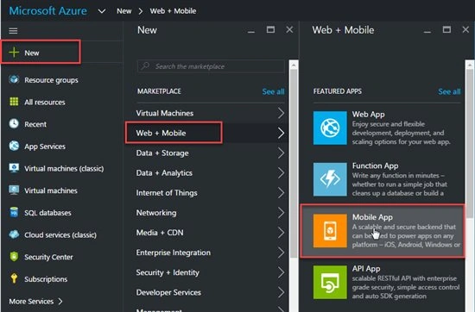
Task: Expand the Enterprise Integration chevron
Action: (282, 253)
